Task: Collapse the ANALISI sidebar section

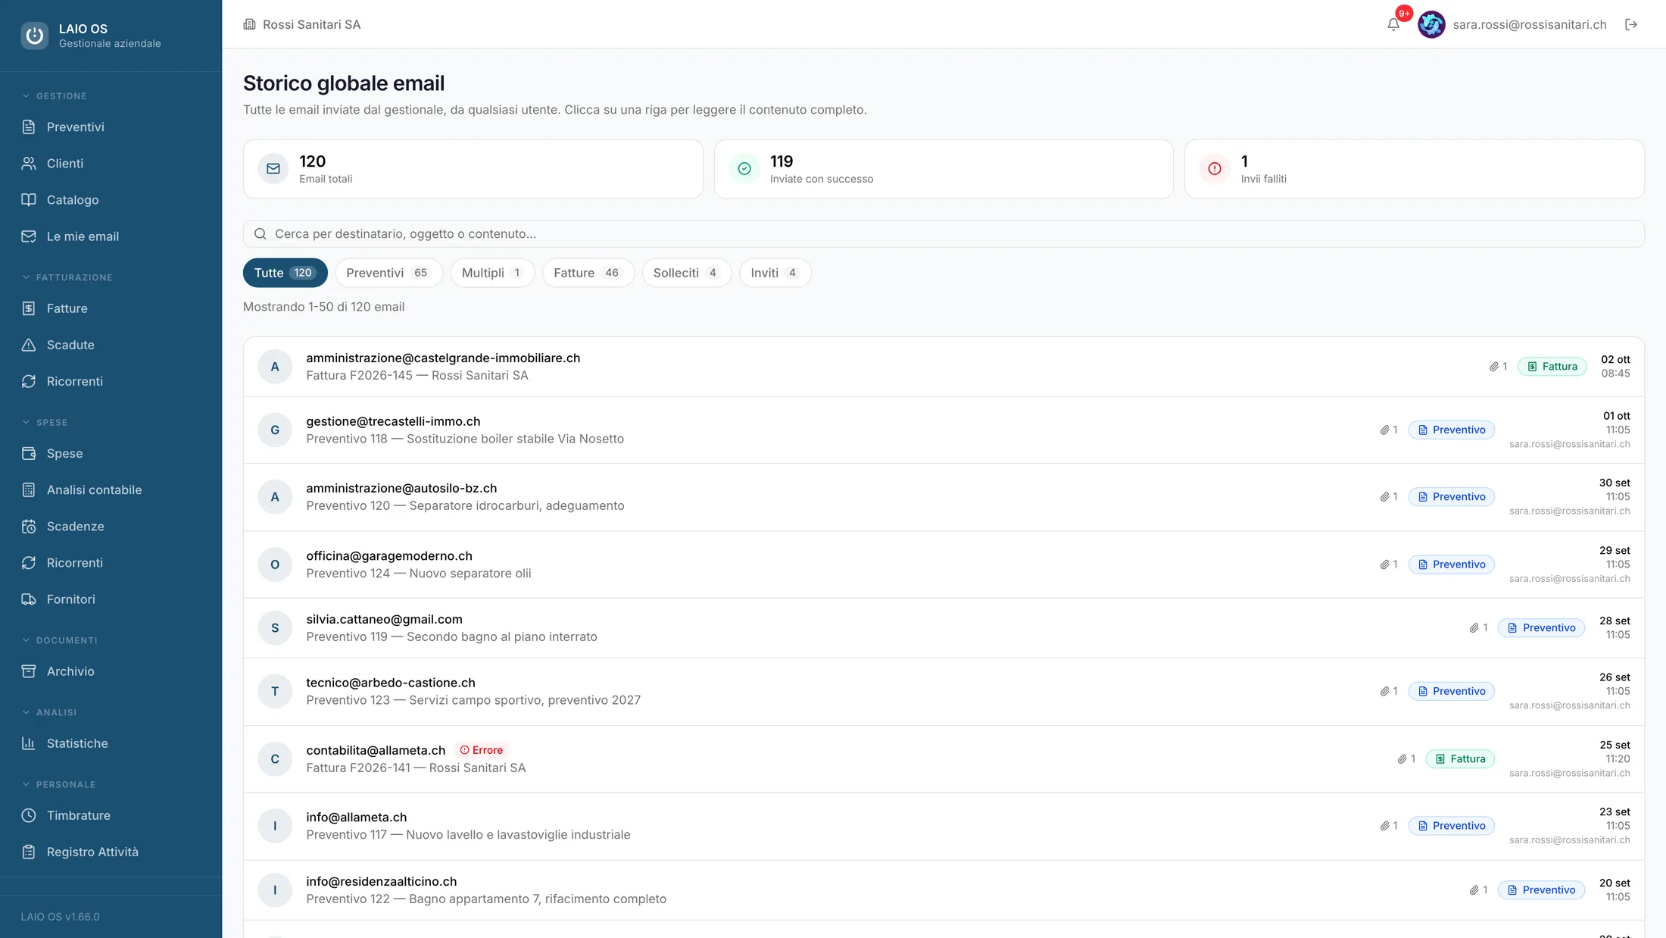Action: click(49, 712)
